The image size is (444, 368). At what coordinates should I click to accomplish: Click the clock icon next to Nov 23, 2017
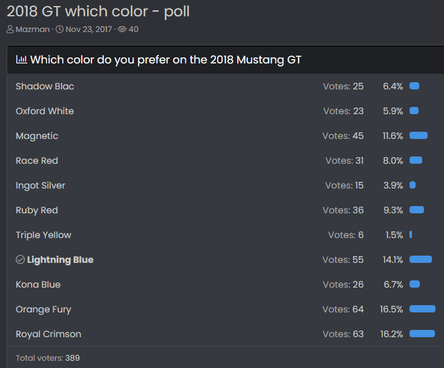(59, 30)
